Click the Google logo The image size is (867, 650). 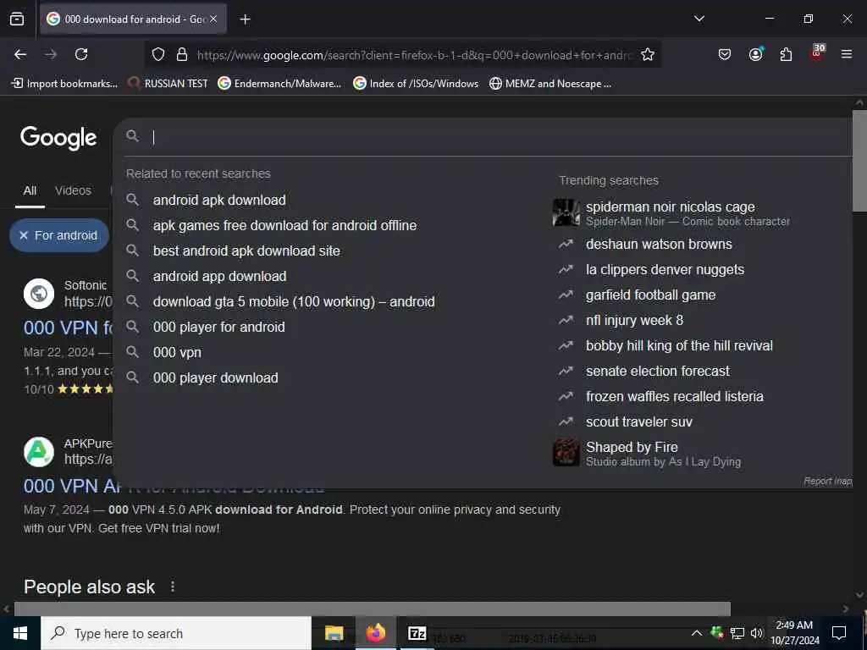[58, 138]
